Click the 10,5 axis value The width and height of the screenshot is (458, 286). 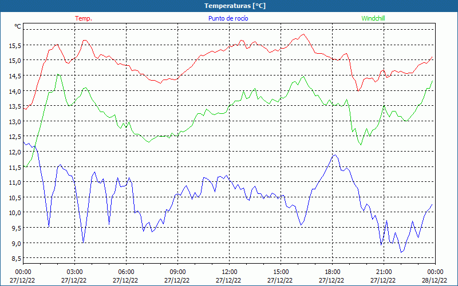15,197
